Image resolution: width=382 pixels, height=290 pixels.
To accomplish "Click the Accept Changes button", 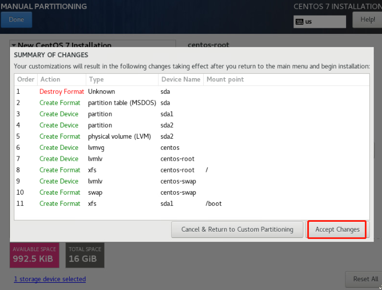I will [x=337, y=230].
